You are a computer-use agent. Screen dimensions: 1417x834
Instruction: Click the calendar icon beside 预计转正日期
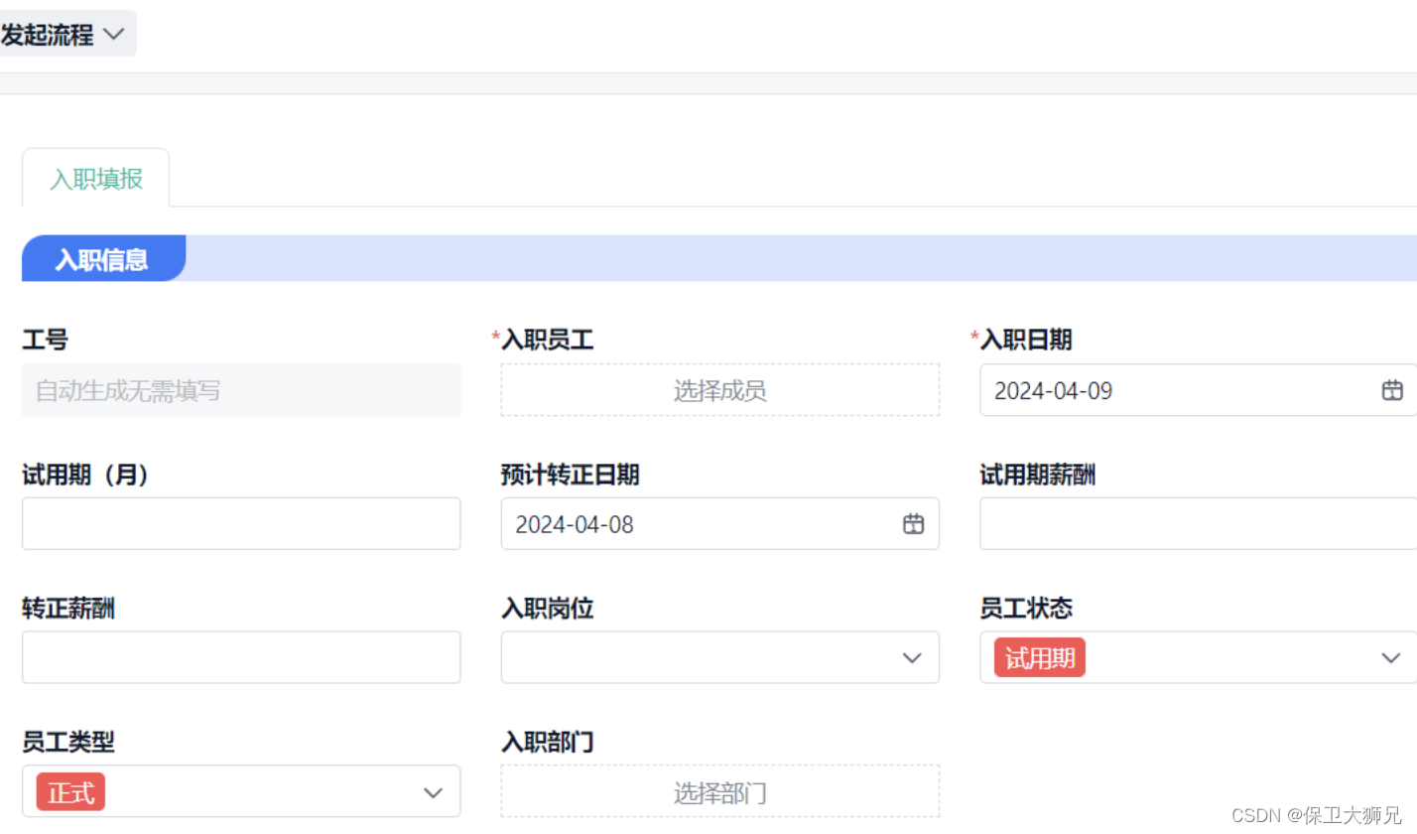click(x=914, y=524)
